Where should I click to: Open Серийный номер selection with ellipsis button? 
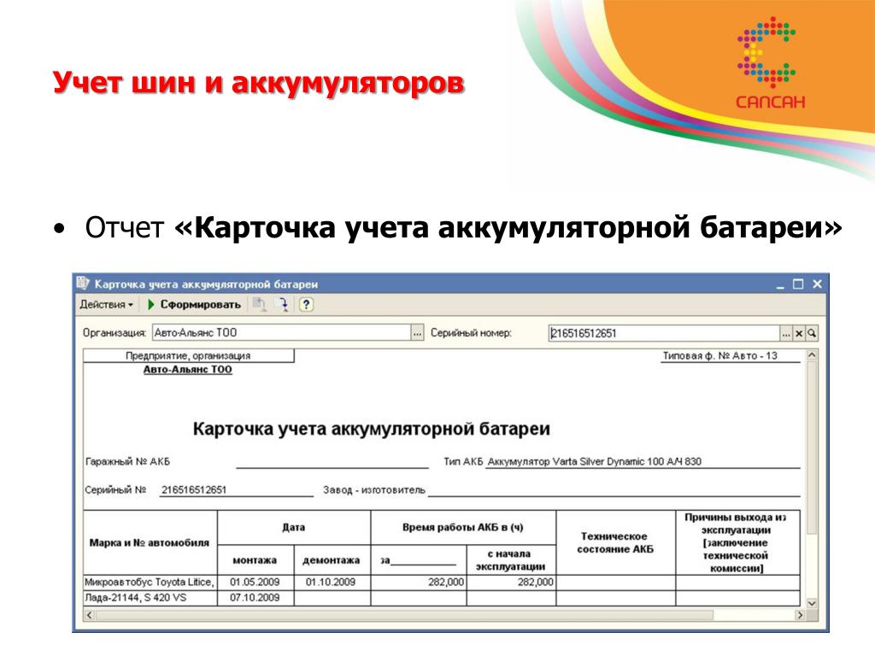pos(785,333)
